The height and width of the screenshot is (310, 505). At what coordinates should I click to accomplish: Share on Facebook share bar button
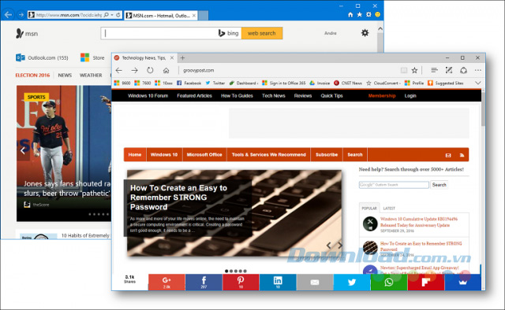[204, 282]
